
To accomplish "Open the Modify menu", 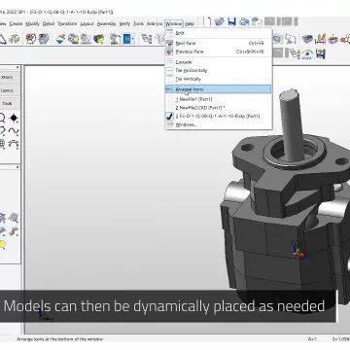I will pyautogui.click(x=32, y=24).
